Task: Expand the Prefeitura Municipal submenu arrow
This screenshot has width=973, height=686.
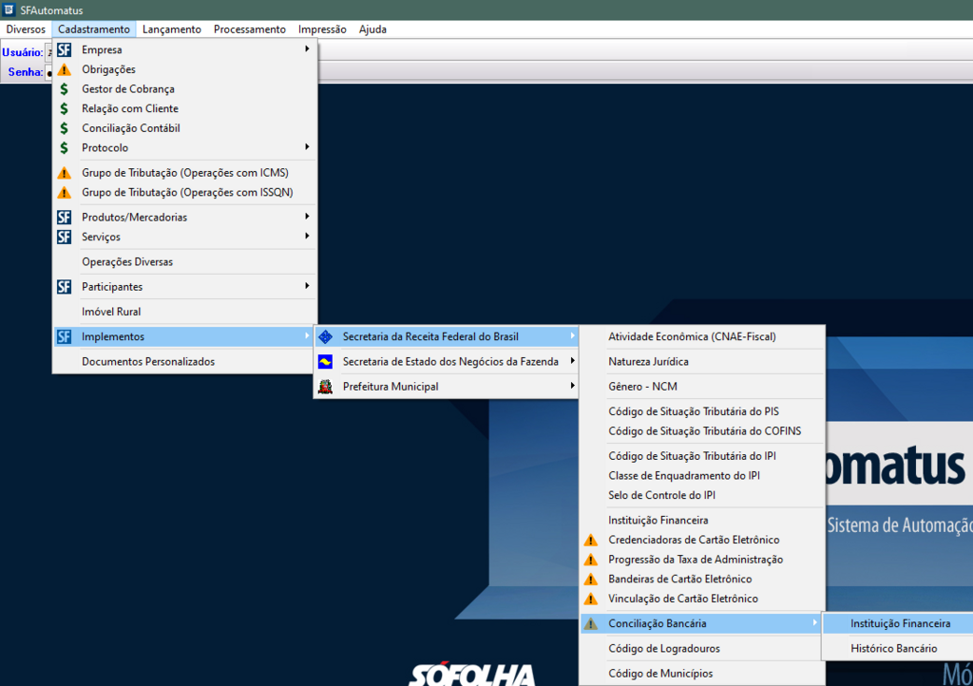Action: [x=572, y=387]
